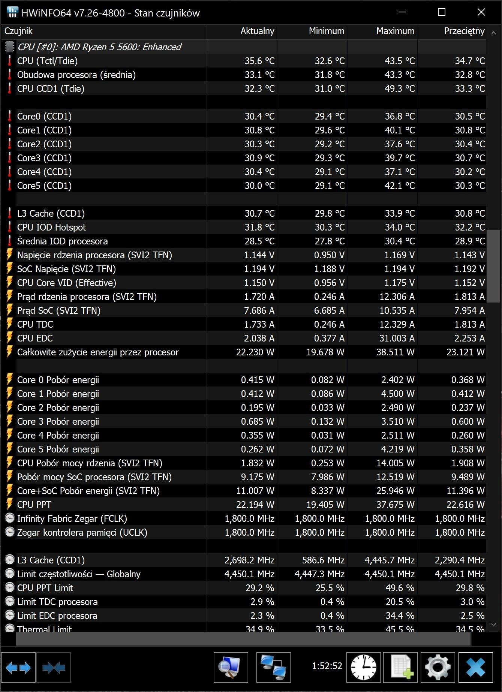
Task: Click the 1:52:52 elapsed time readout
Action: (327, 666)
